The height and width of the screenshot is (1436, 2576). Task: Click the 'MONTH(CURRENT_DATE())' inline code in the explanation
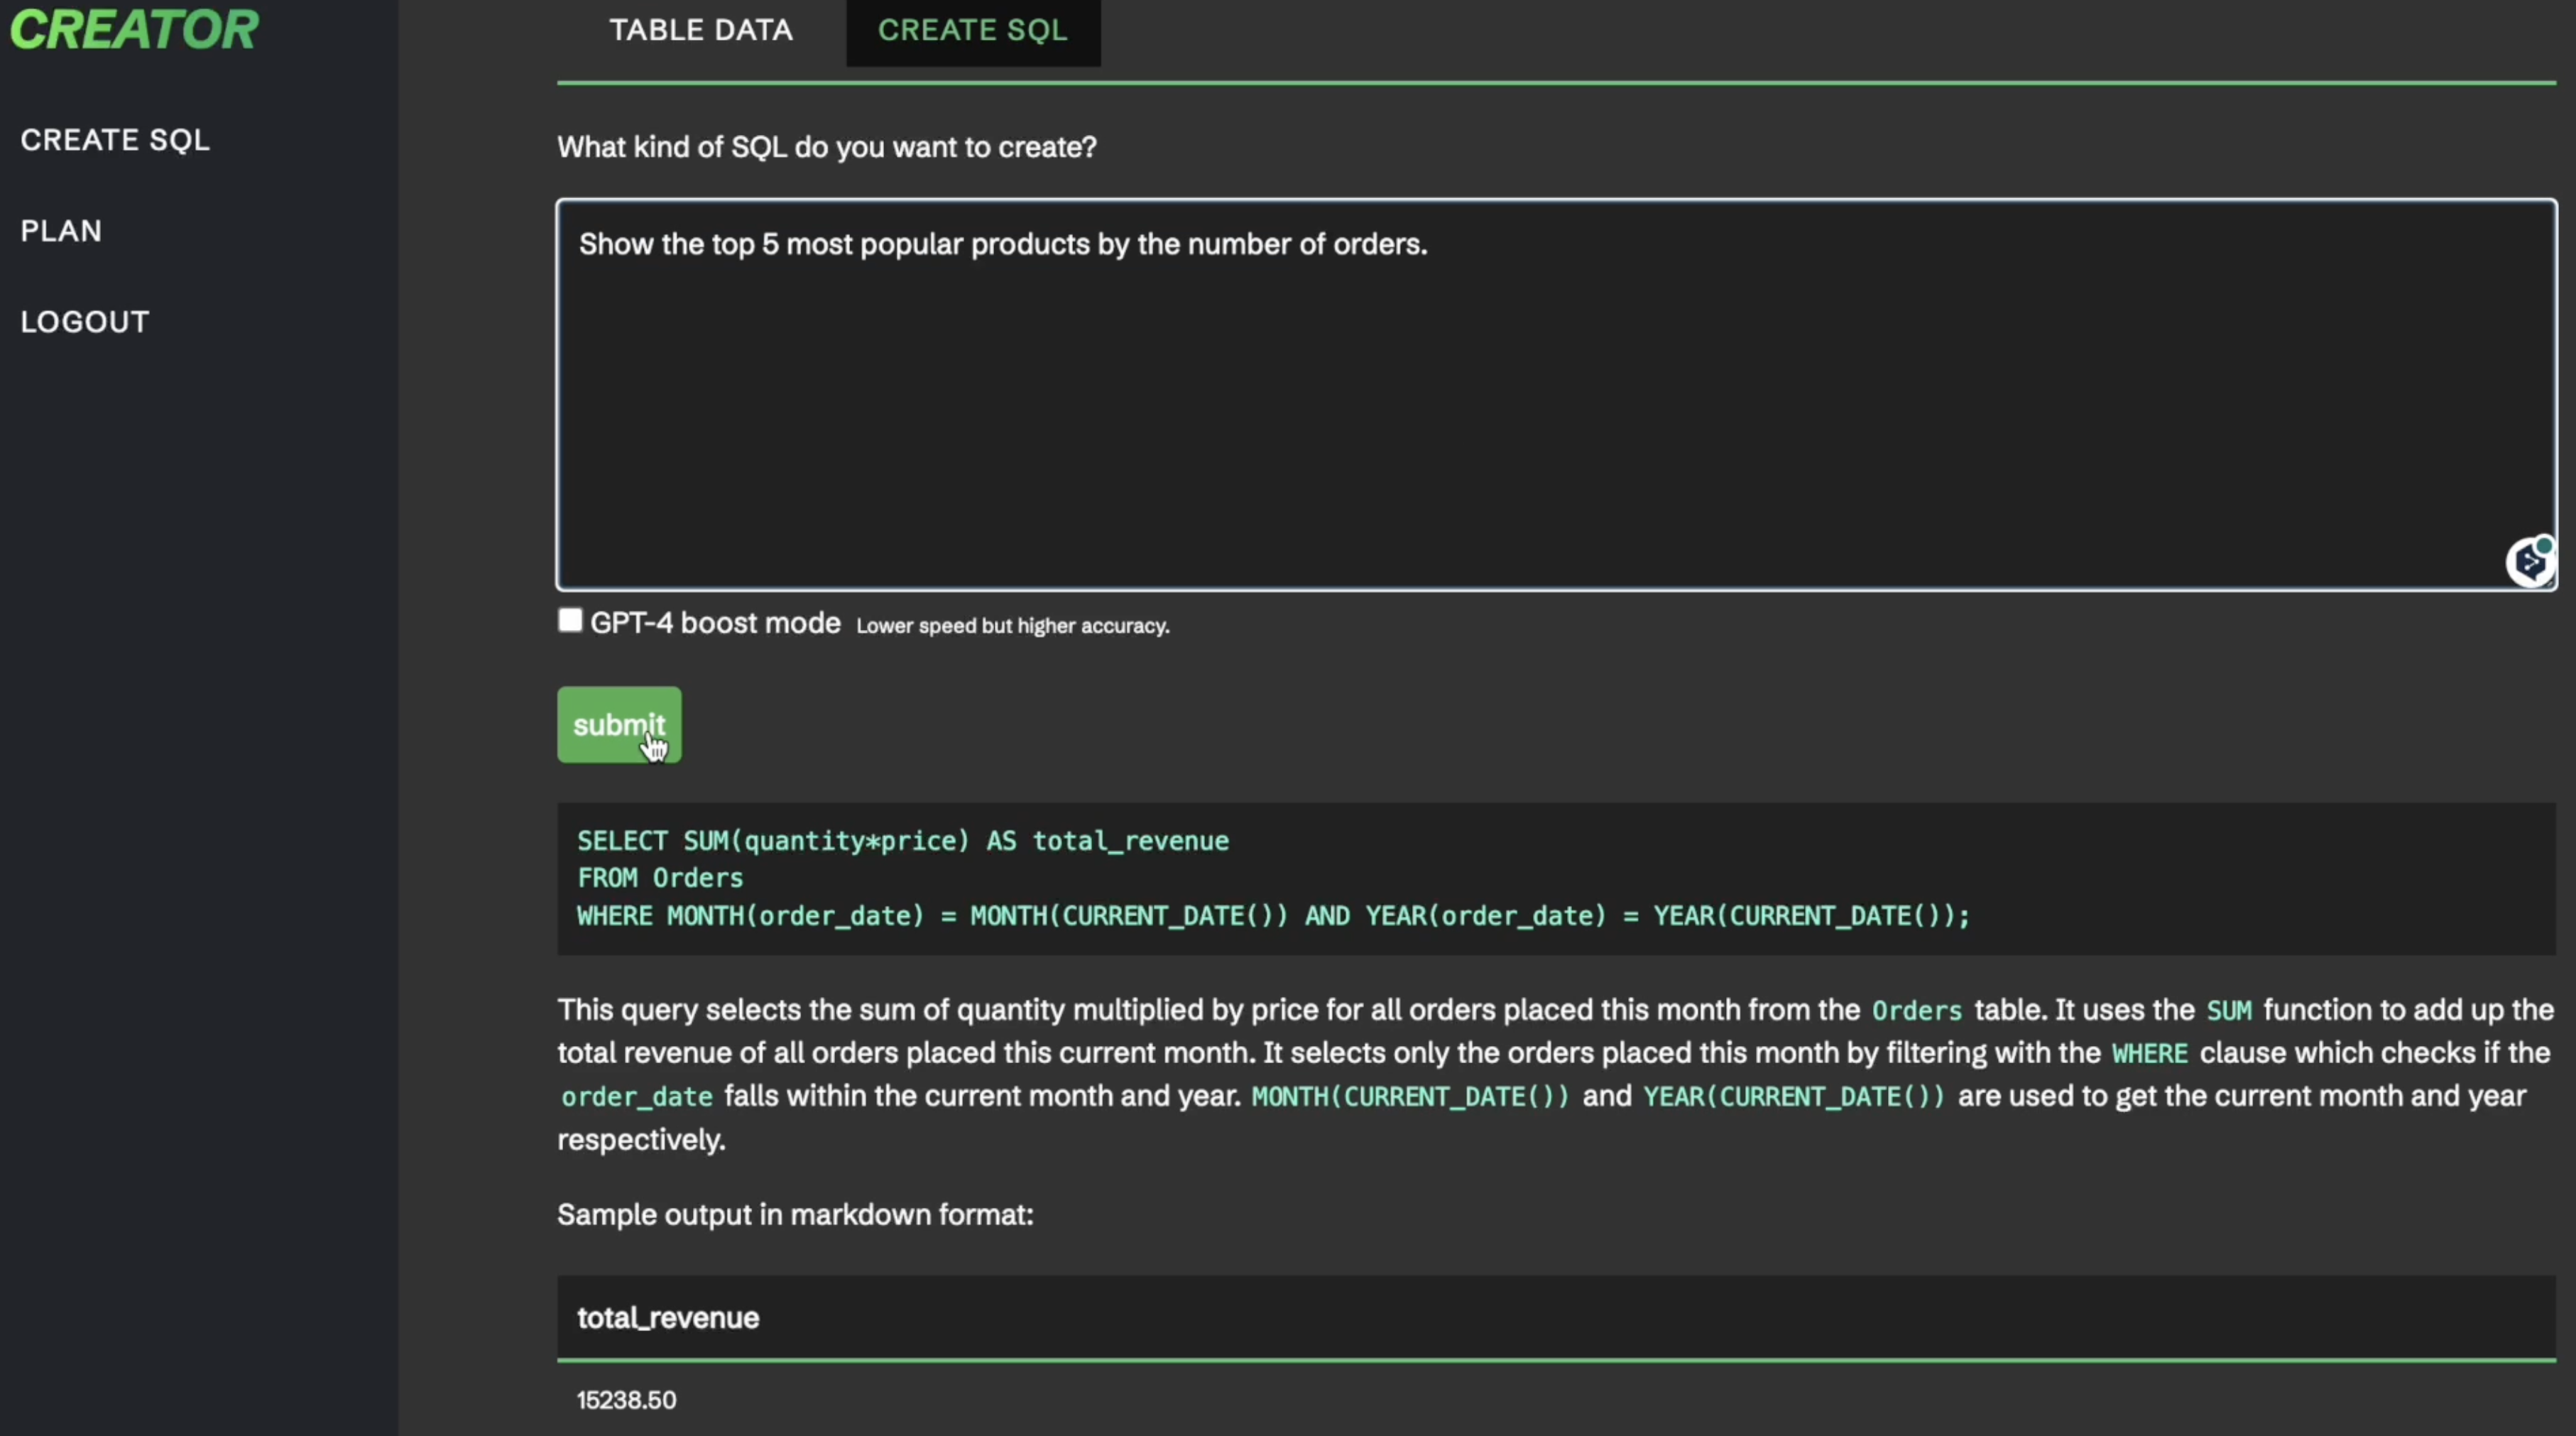tap(1410, 1097)
